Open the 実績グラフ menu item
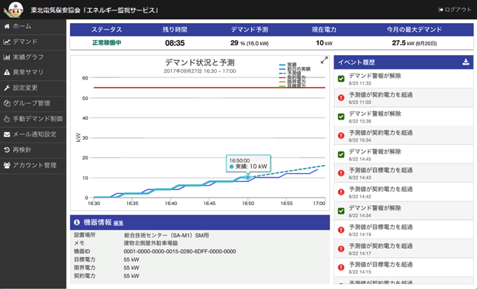Screen dimensions: 477x289 point(33,57)
